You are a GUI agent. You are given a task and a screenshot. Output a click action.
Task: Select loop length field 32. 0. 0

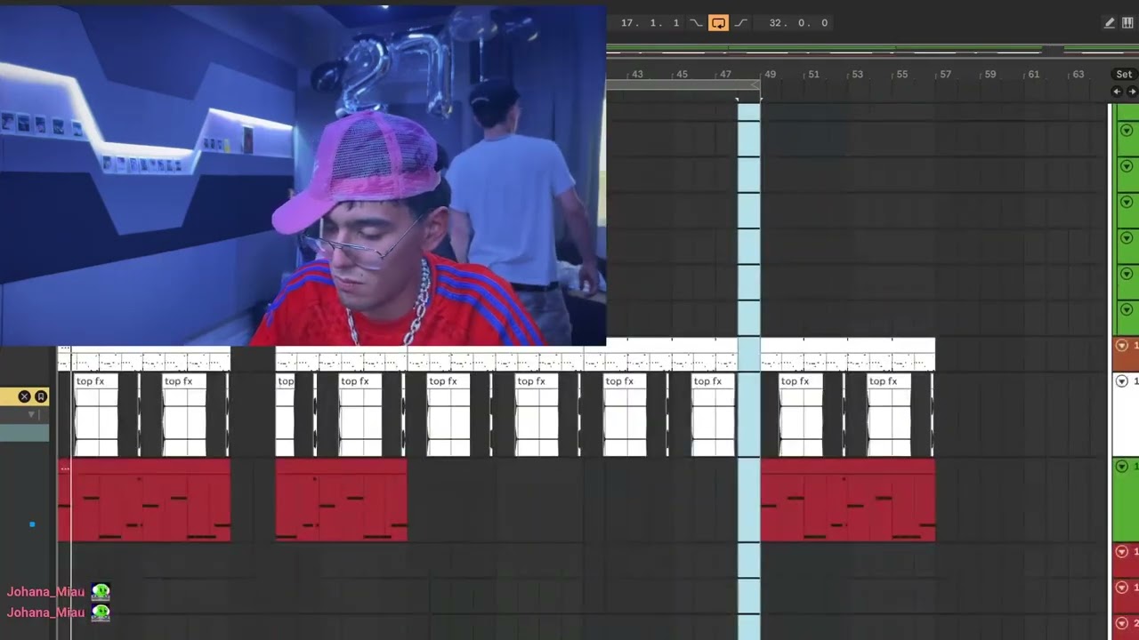799,23
